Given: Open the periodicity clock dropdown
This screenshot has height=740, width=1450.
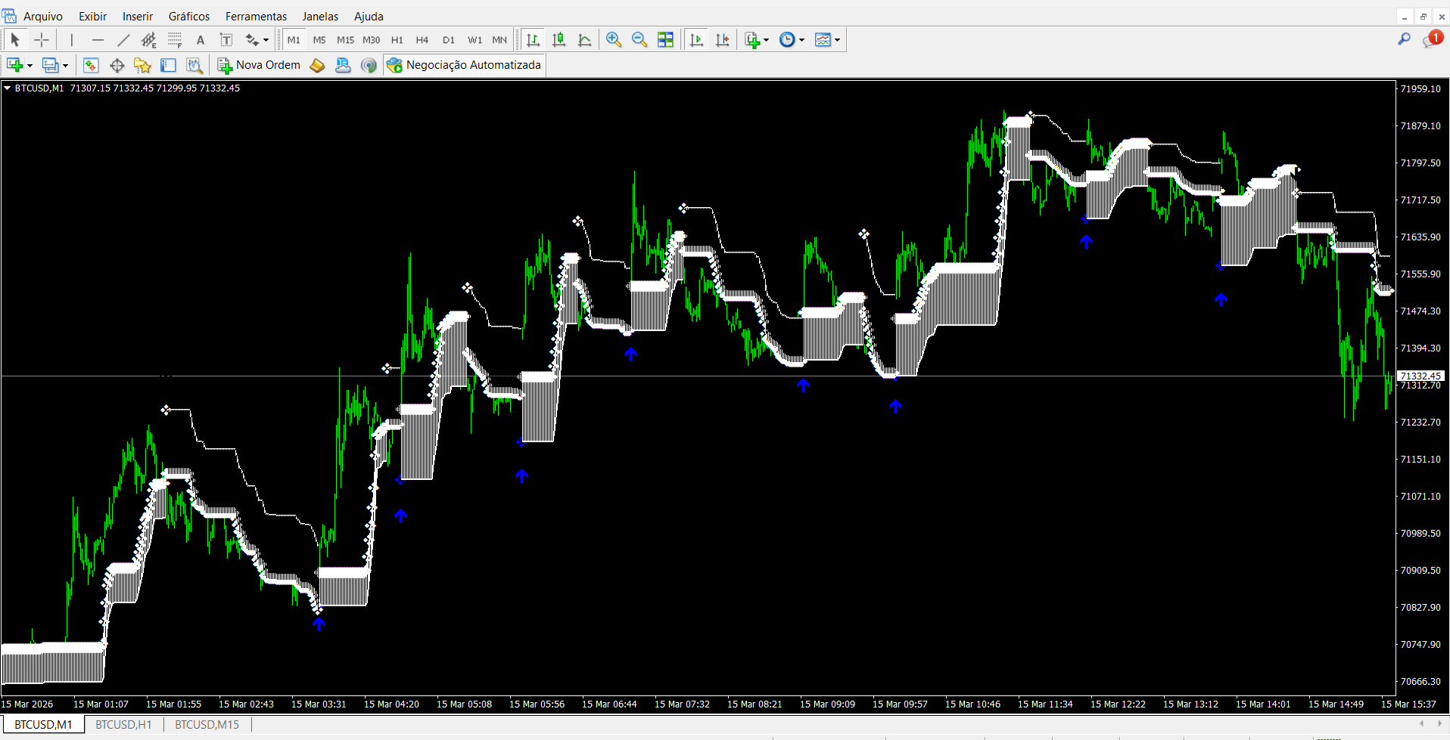Looking at the screenshot, I should [801, 41].
